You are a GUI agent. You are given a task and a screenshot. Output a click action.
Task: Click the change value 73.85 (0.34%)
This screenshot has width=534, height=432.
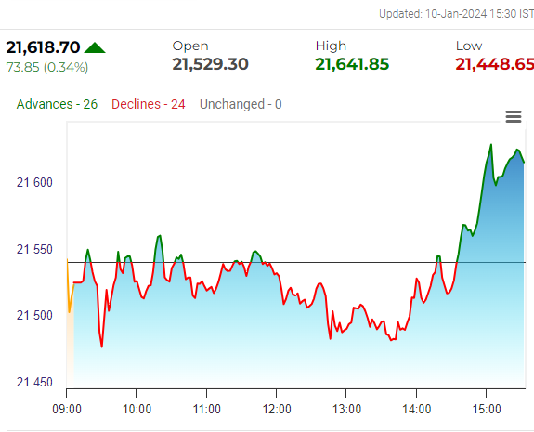(47, 67)
